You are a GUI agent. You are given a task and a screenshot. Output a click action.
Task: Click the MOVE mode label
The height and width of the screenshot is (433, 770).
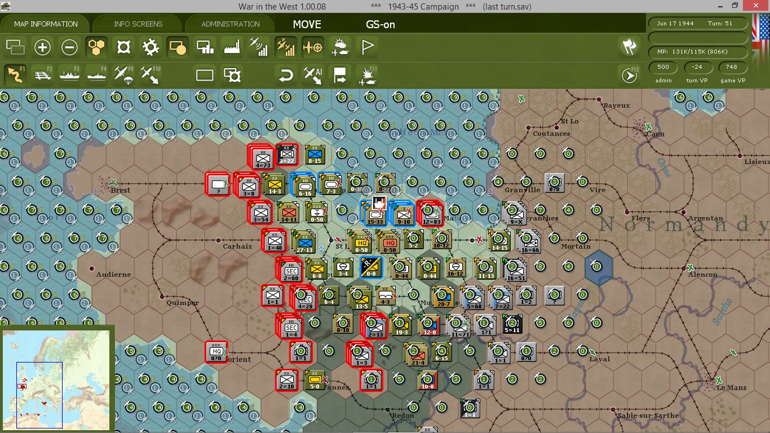click(x=307, y=25)
